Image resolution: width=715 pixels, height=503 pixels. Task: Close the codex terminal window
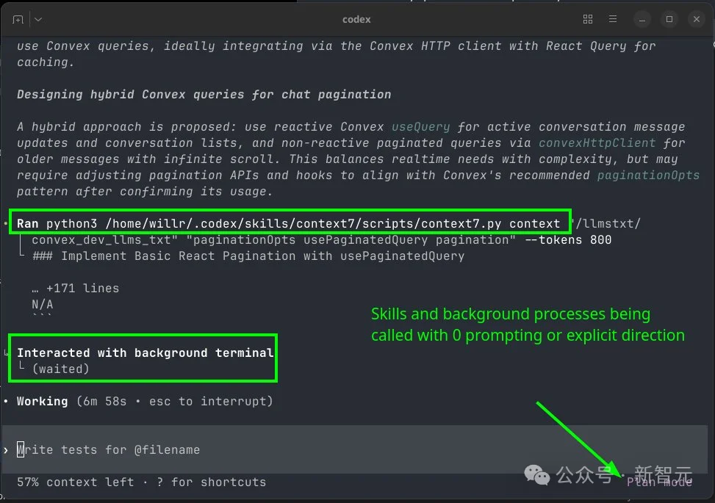(694, 20)
